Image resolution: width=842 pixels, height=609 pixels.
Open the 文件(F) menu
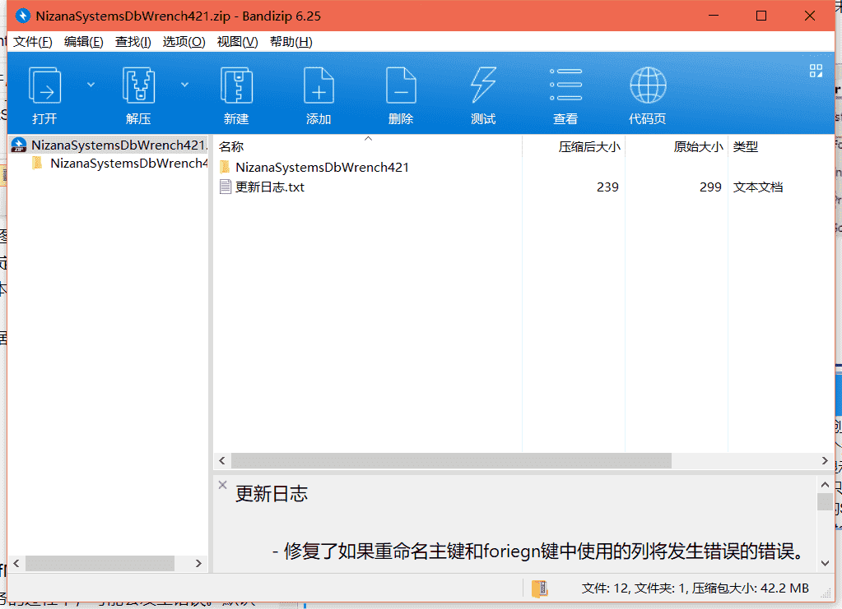pyautogui.click(x=33, y=42)
